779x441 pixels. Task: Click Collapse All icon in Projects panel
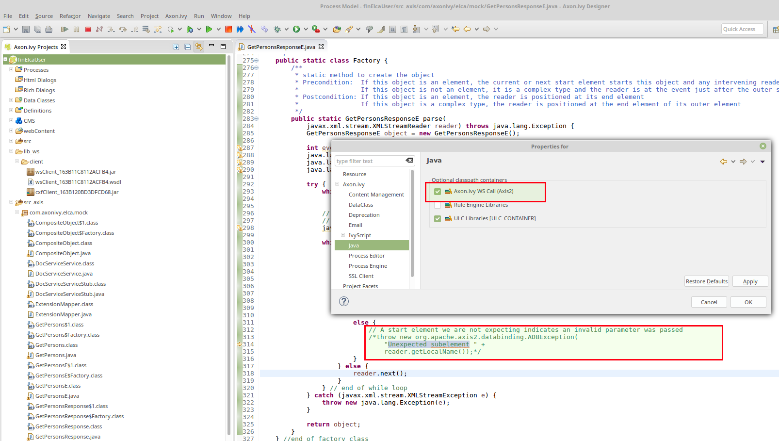188,47
